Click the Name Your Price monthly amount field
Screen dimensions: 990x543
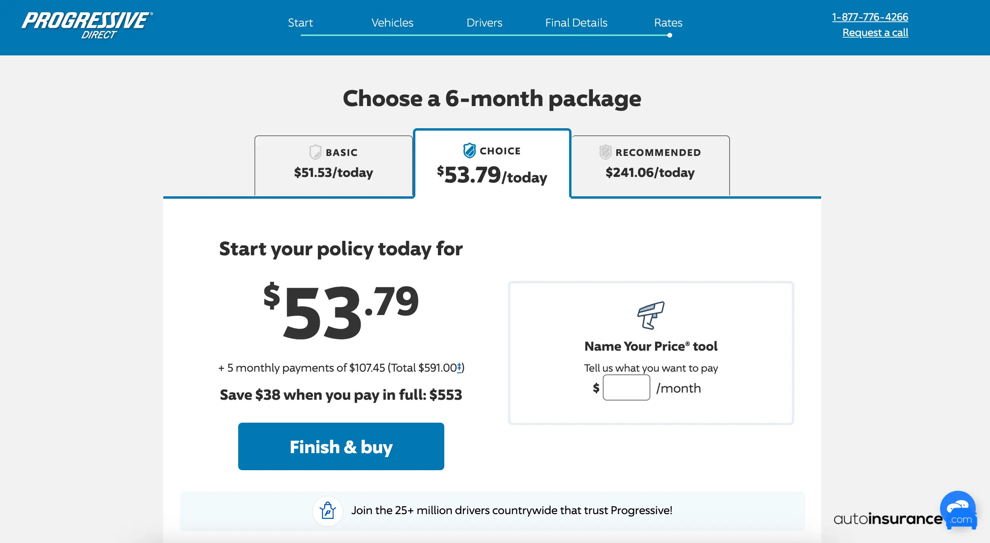point(626,388)
